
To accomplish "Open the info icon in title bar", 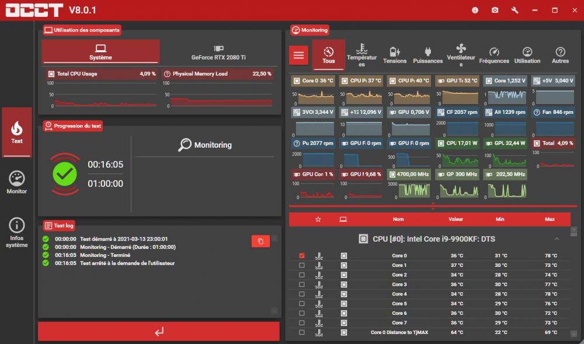I will [x=475, y=10].
